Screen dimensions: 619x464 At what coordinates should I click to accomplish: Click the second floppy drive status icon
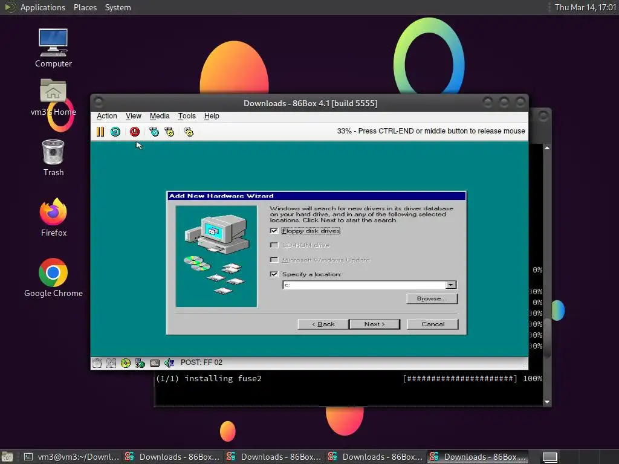111,363
